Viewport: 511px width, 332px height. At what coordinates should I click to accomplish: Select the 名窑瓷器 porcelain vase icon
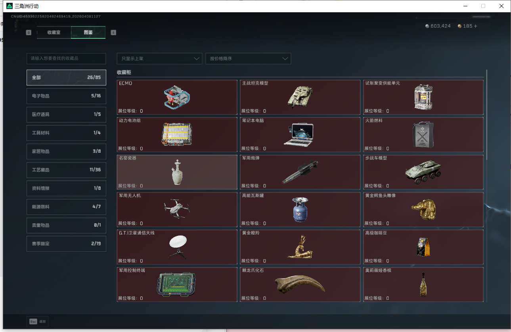point(177,172)
